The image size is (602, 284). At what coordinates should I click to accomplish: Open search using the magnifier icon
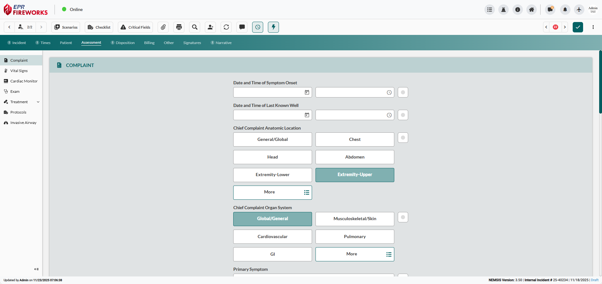click(194, 27)
